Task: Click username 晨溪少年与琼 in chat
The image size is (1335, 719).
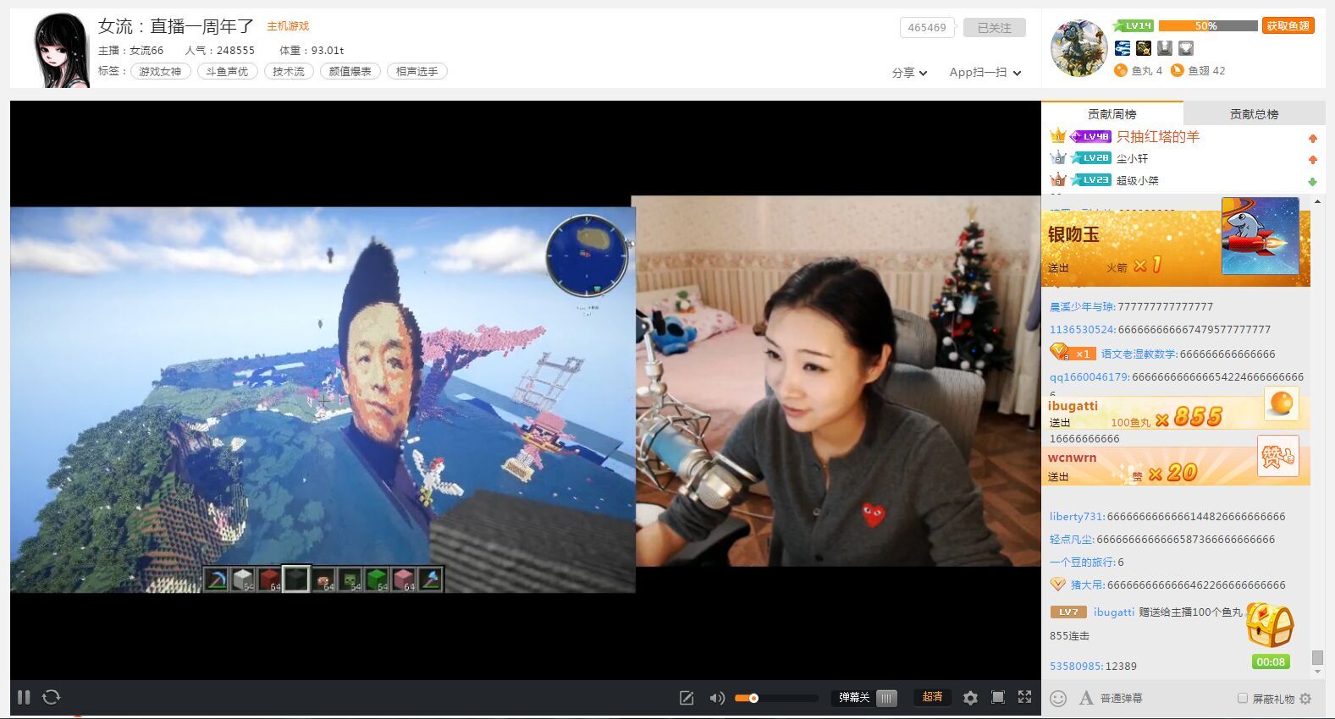Action: pos(1082,307)
